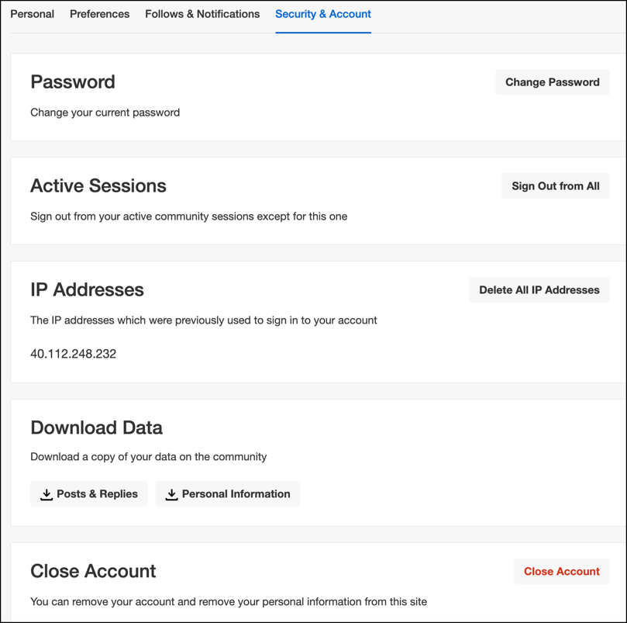Download your Personal Information data
Viewport: 627px width, 623px height.
pos(227,493)
